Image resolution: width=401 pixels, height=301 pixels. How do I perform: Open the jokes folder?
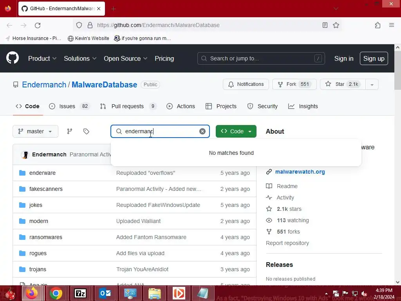(36, 205)
